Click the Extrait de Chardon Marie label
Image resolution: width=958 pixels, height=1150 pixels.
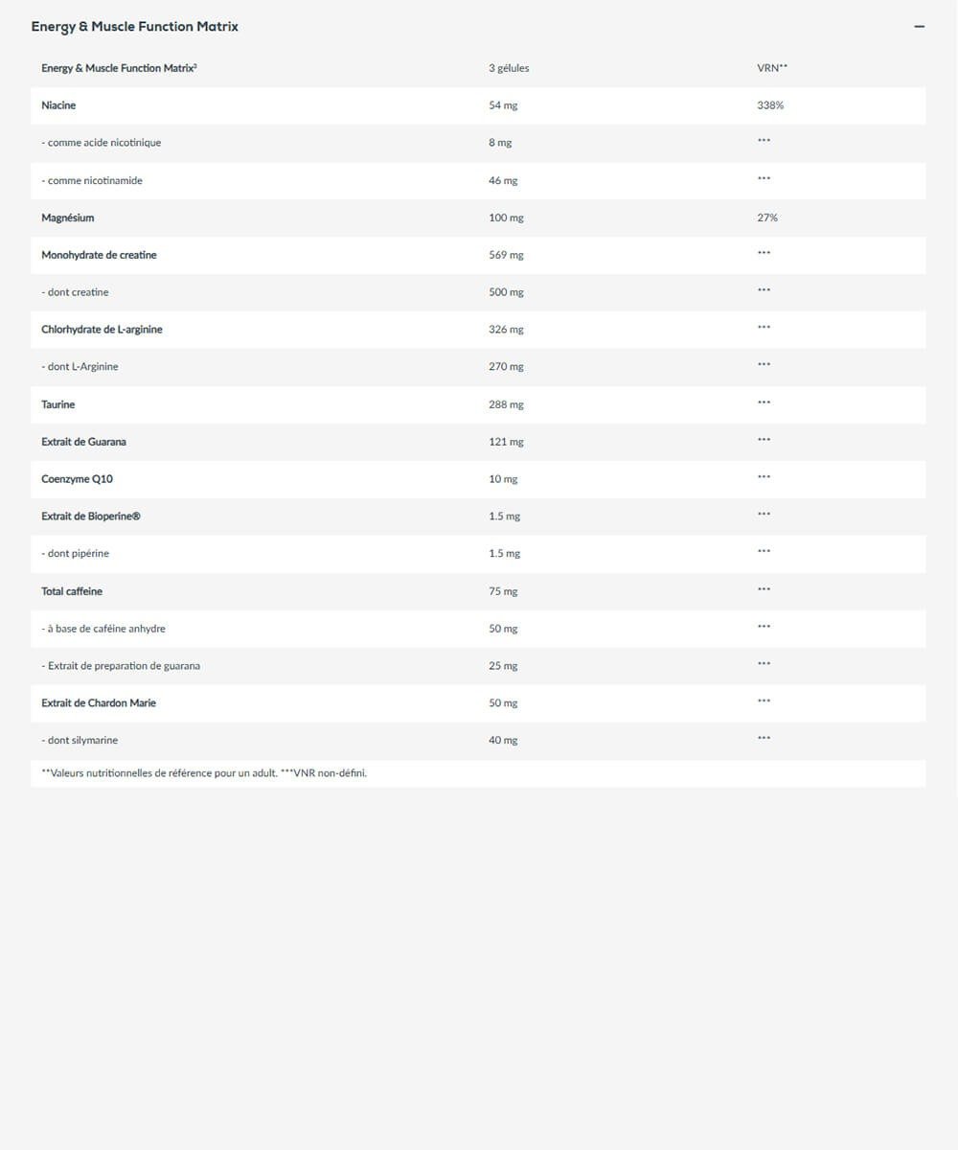pos(99,703)
